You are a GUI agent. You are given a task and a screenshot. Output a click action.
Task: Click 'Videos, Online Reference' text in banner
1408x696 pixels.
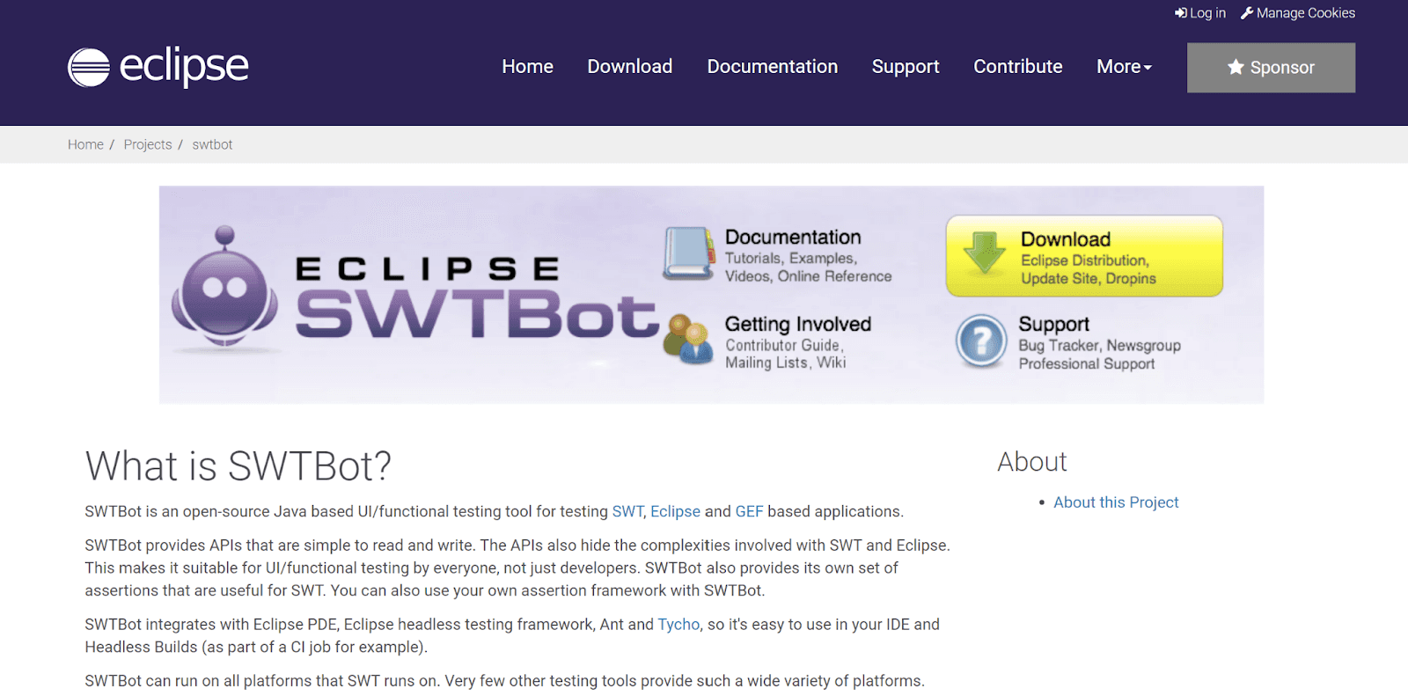pos(809,276)
